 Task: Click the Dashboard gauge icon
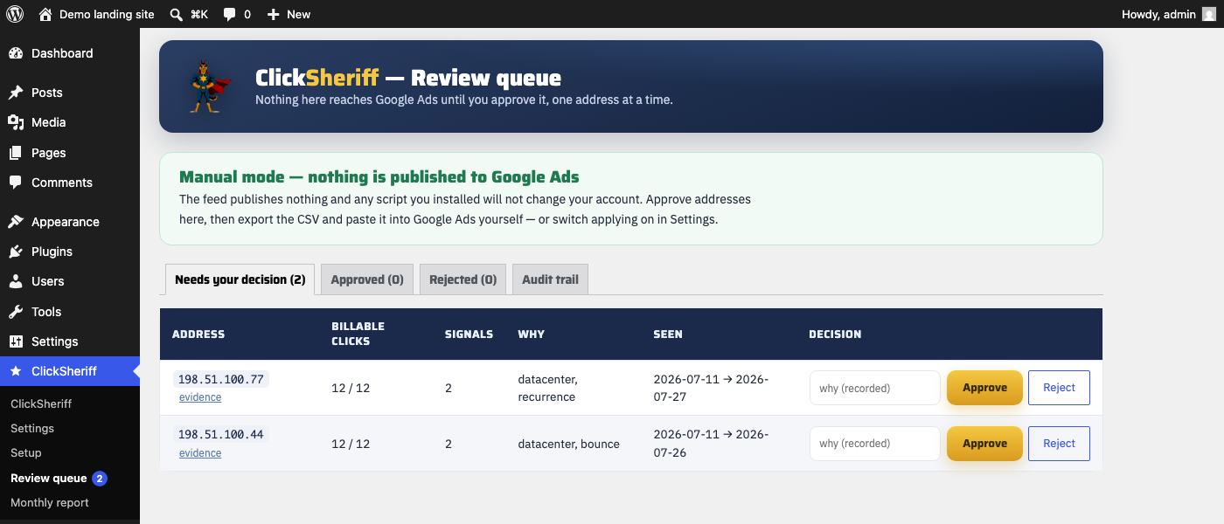(16, 53)
